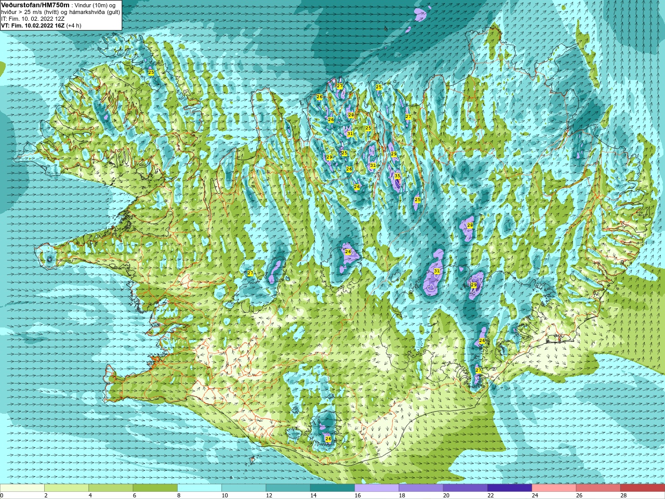Click the 10–12 m/s light teal legend swatch
Viewport: 665px width, 499px height.
pyautogui.click(x=244, y=488)
